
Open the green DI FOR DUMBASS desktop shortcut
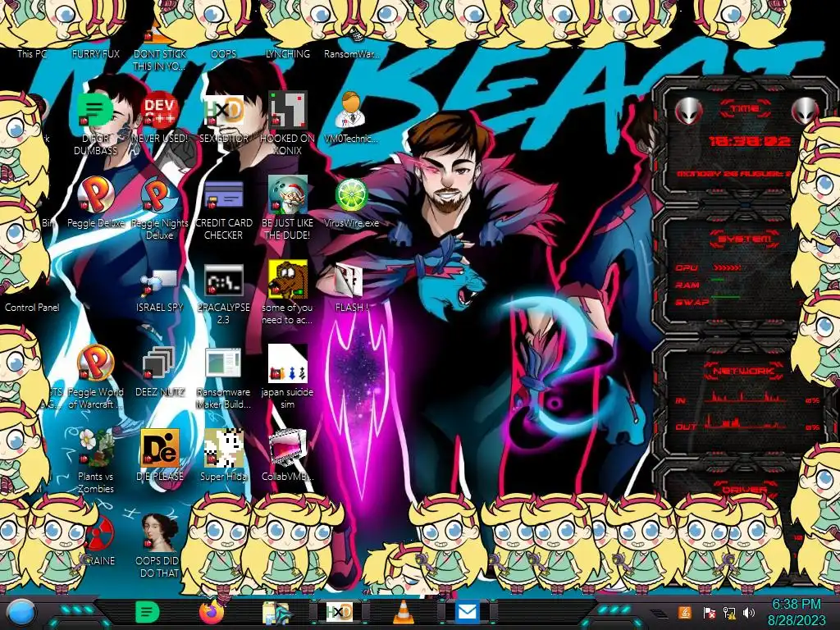tap(95, 109)
